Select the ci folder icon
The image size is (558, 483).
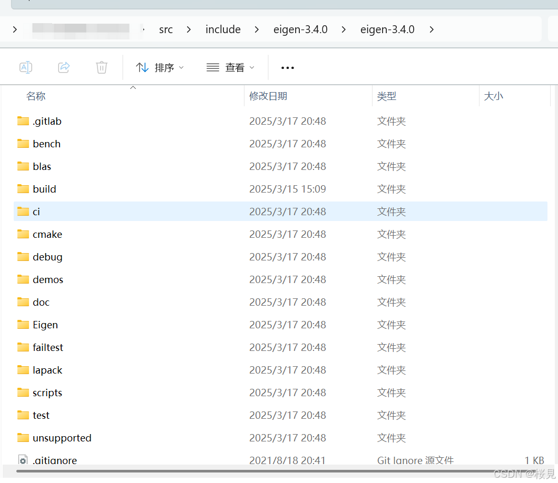click(23, 212)
